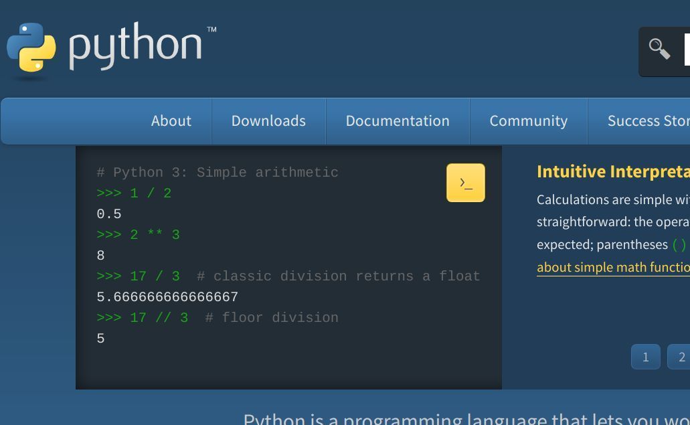The image size is (690, 425).
Task: Launch the interactive shell button
Action: click(x=466, y=183)
